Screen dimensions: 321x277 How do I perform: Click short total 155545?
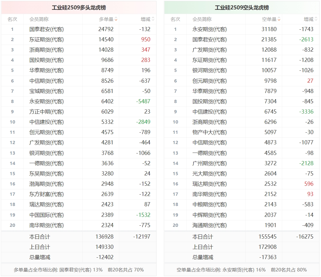click(x=268, y=237)
